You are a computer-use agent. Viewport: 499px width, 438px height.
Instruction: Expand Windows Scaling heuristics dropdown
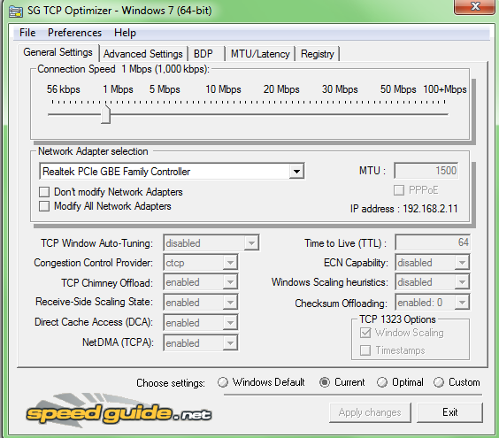coord(462,282)
